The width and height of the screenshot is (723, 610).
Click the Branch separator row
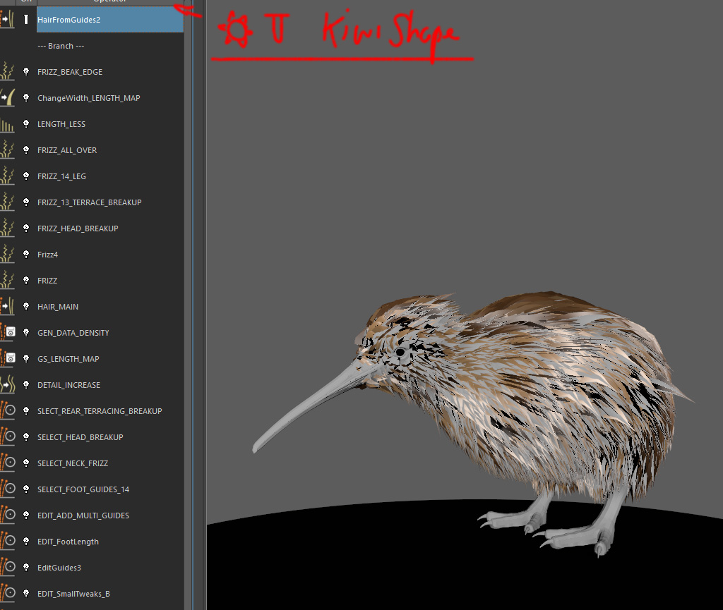(x=61, y=46)
